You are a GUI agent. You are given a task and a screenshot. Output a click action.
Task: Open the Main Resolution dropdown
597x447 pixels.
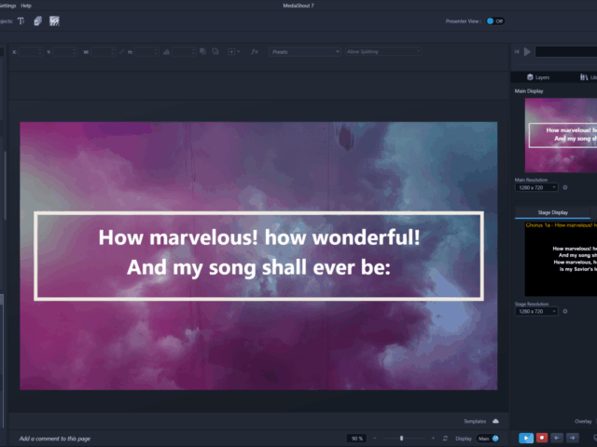pos(535,187)
